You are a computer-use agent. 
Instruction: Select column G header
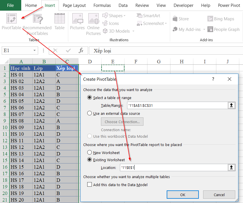159,62
